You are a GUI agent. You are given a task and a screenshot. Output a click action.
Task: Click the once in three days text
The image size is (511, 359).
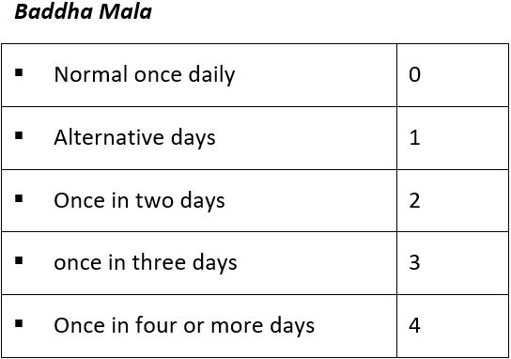pos(146,263)
